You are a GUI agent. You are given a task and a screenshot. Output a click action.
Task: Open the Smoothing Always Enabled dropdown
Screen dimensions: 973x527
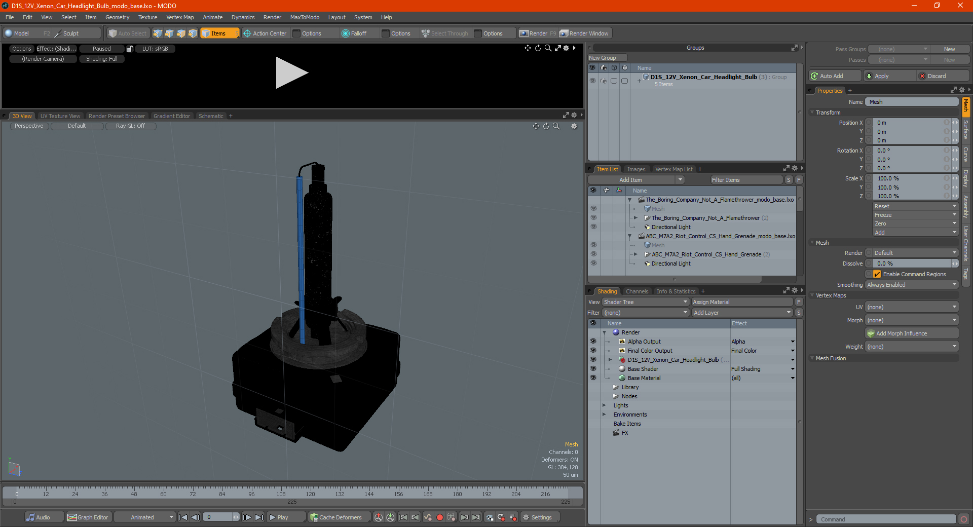pos(912,285)
